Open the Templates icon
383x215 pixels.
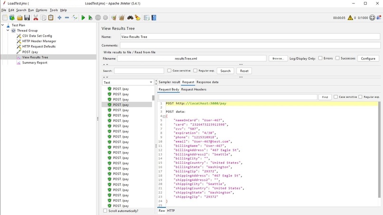tap(12, 18)
